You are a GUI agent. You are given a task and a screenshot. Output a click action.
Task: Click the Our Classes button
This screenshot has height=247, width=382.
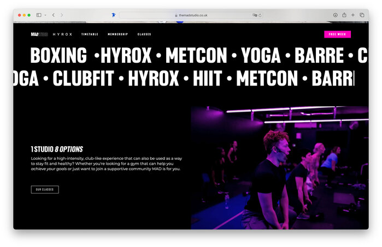point(45,189)
